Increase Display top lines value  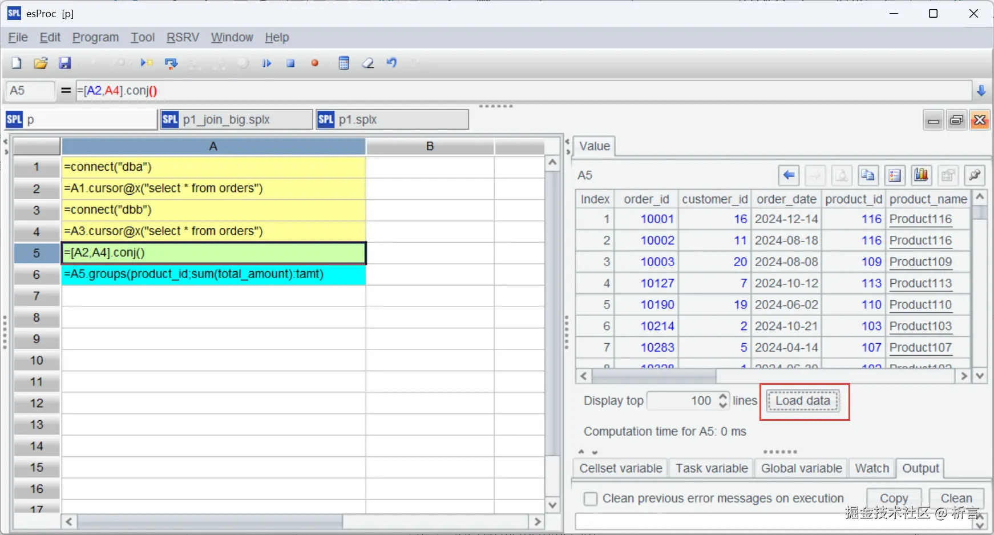tap(723, 396)
